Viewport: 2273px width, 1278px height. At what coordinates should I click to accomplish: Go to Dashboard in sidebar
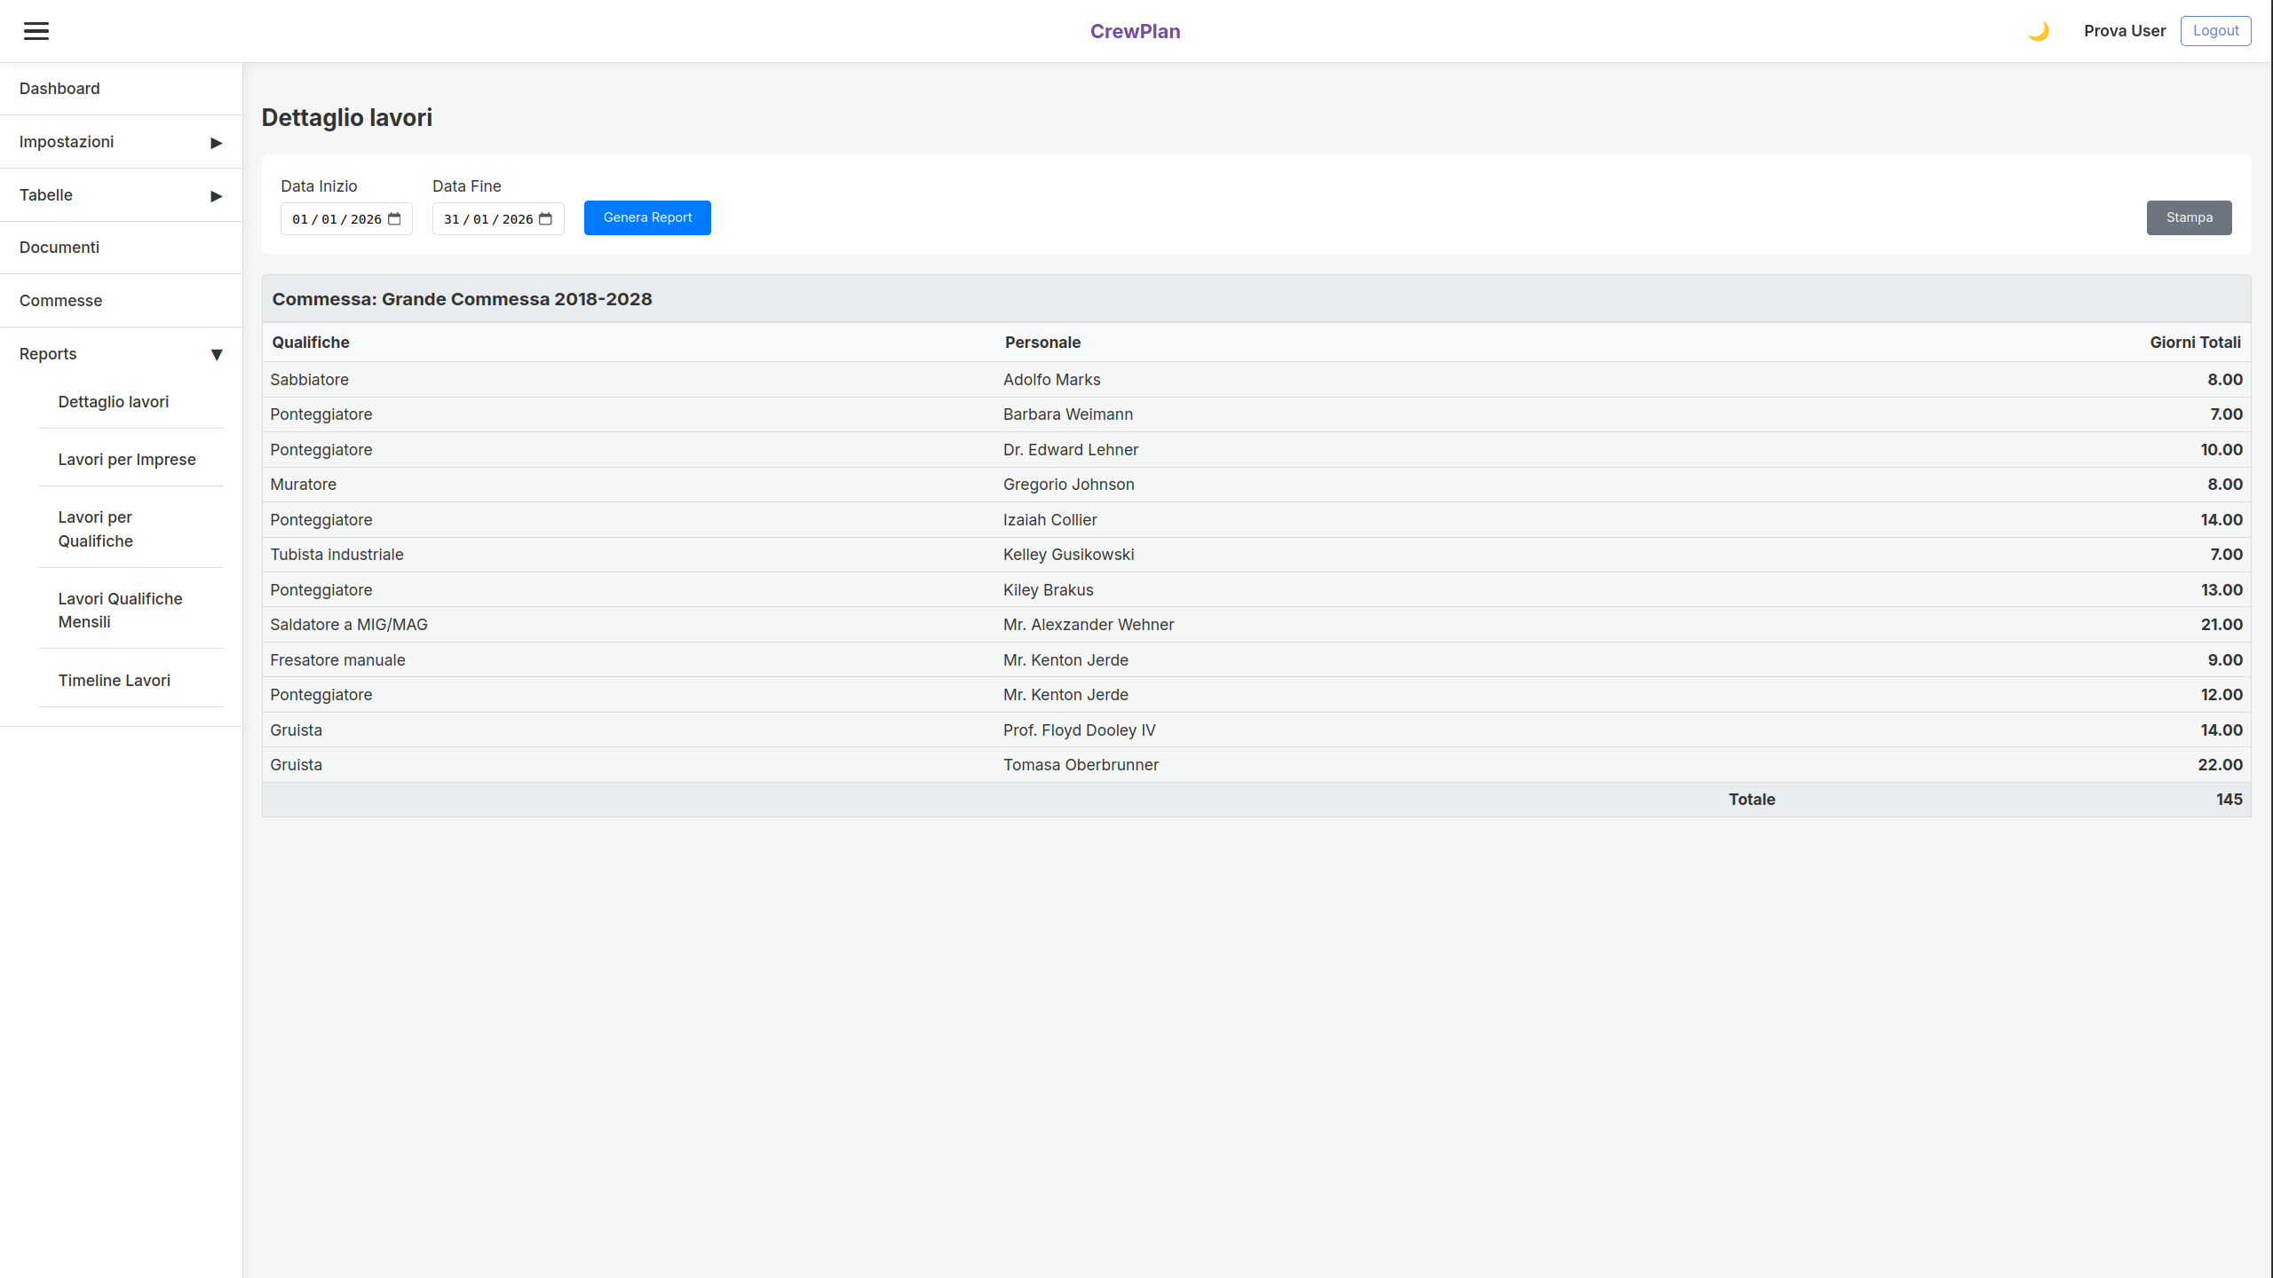59,89
